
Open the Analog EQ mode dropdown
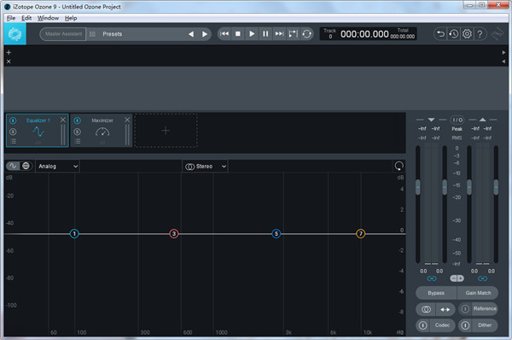point(58,166)
